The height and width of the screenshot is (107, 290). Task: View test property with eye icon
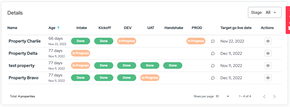tap(268, 65)
